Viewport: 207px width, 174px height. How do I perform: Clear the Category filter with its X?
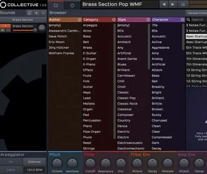point(114,20)
